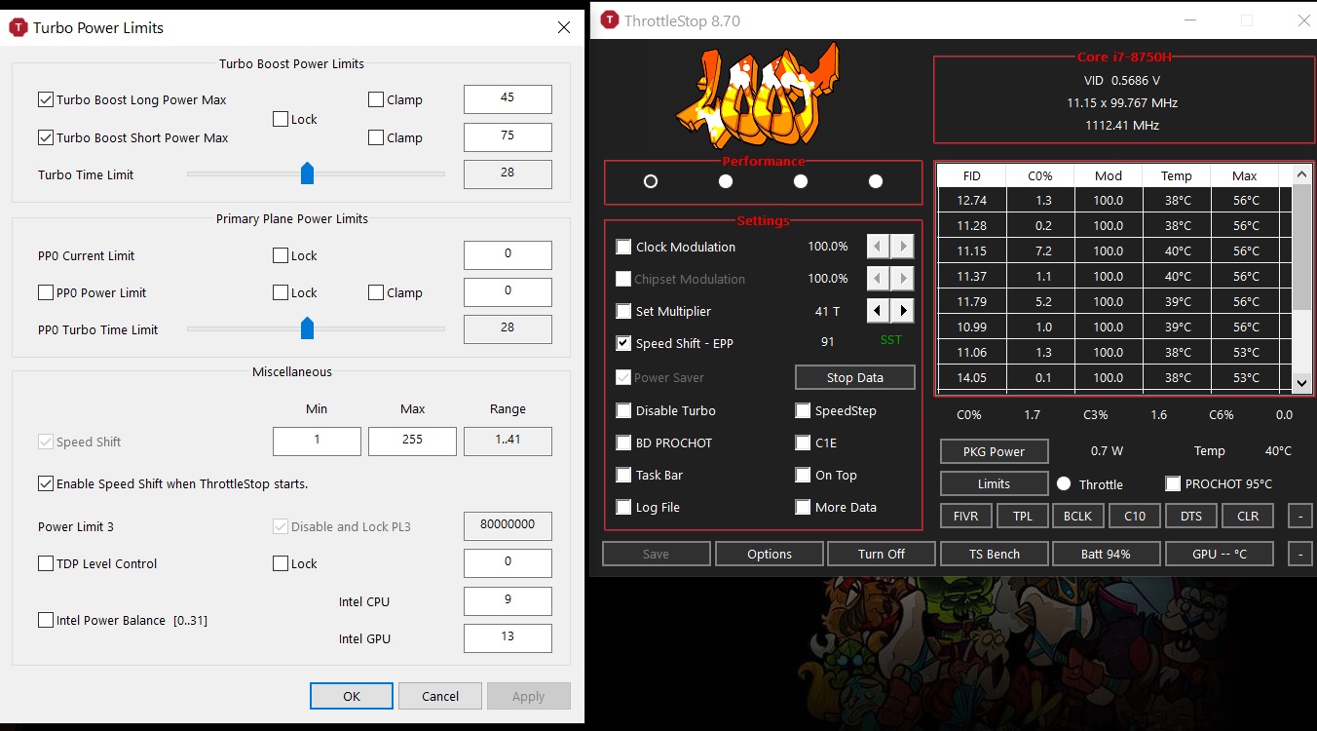Screen dimensions: 1317x731
Task: Click the BCLK button
Action: click(1078, 516)
